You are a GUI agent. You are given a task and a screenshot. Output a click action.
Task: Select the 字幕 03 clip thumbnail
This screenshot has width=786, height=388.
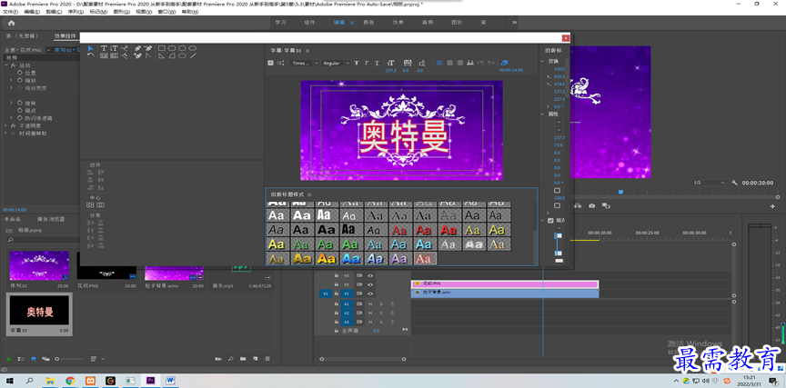tap(39, 310)
